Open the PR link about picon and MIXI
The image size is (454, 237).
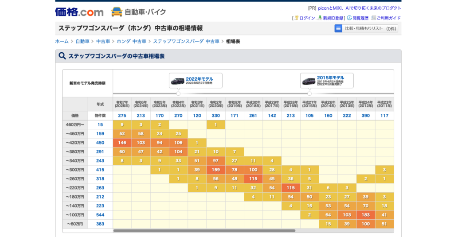[359, 8]
